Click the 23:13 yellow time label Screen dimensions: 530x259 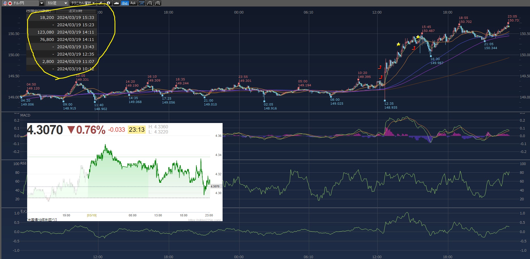point(137,129)
